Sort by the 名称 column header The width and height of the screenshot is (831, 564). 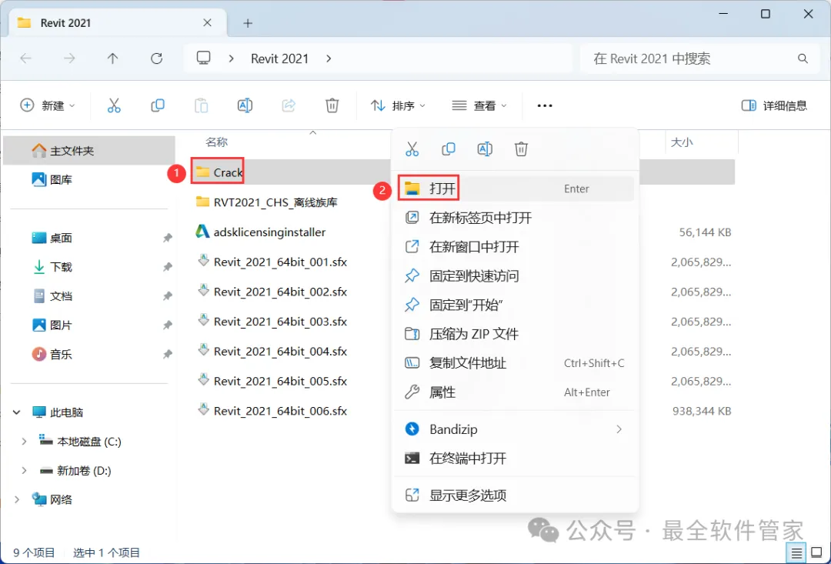point(217,142)
